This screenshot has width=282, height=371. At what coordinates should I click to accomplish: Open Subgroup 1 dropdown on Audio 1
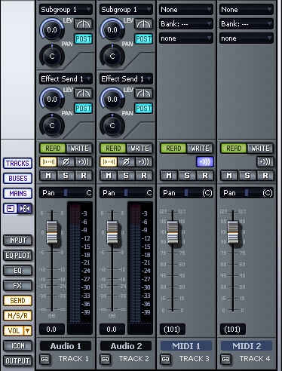coord(66,10)
